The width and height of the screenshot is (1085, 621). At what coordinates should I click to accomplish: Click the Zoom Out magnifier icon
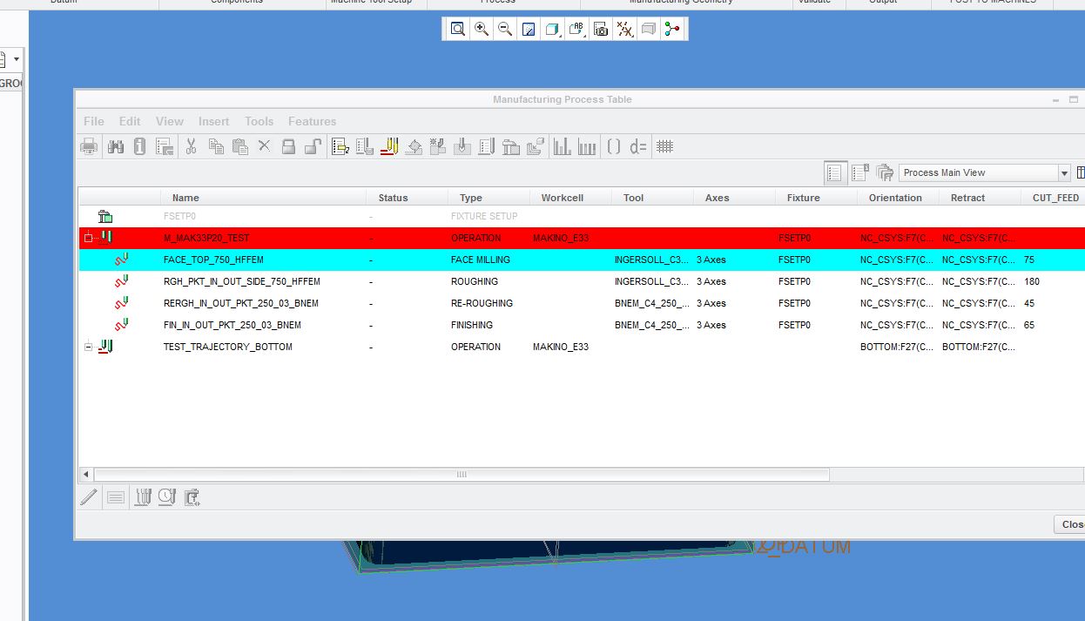coord(504,30)
